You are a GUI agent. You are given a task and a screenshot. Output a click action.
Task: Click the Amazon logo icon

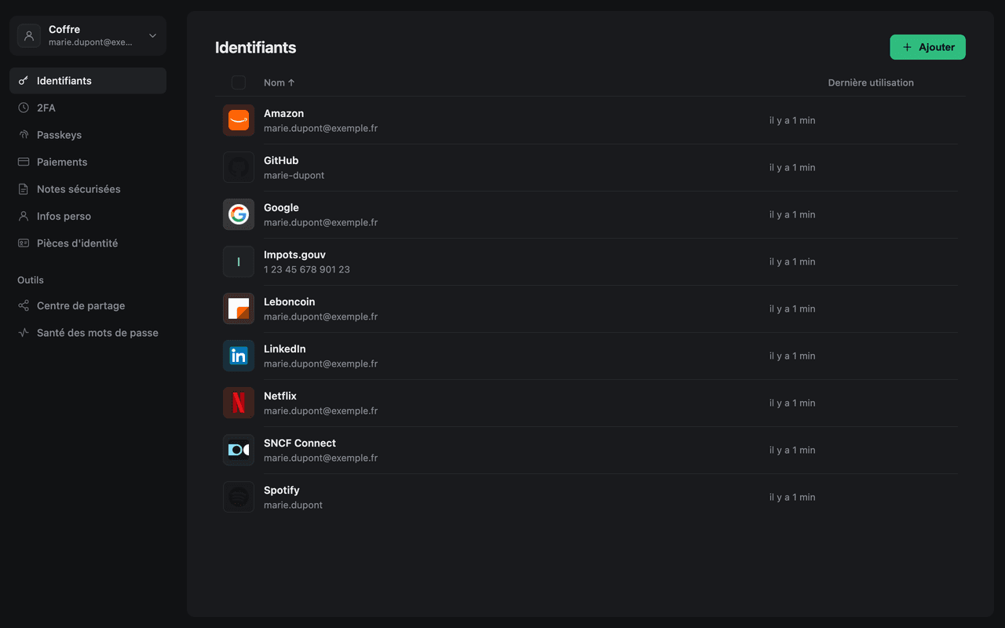pyautogui.click(x=239, y=120)
